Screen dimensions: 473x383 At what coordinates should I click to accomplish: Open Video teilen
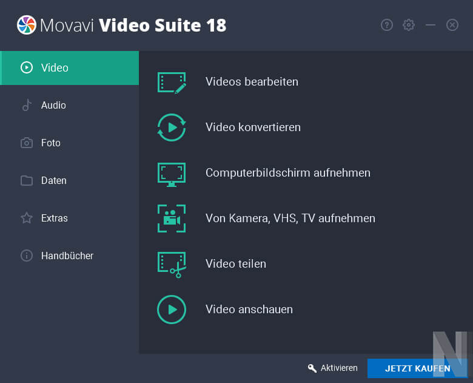tap(236, 264)
